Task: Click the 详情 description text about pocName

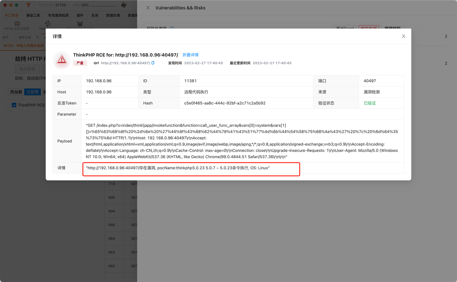Action: tap(178, 168)
